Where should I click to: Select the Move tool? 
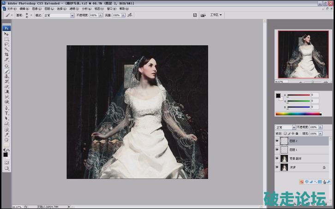point(6,34)
